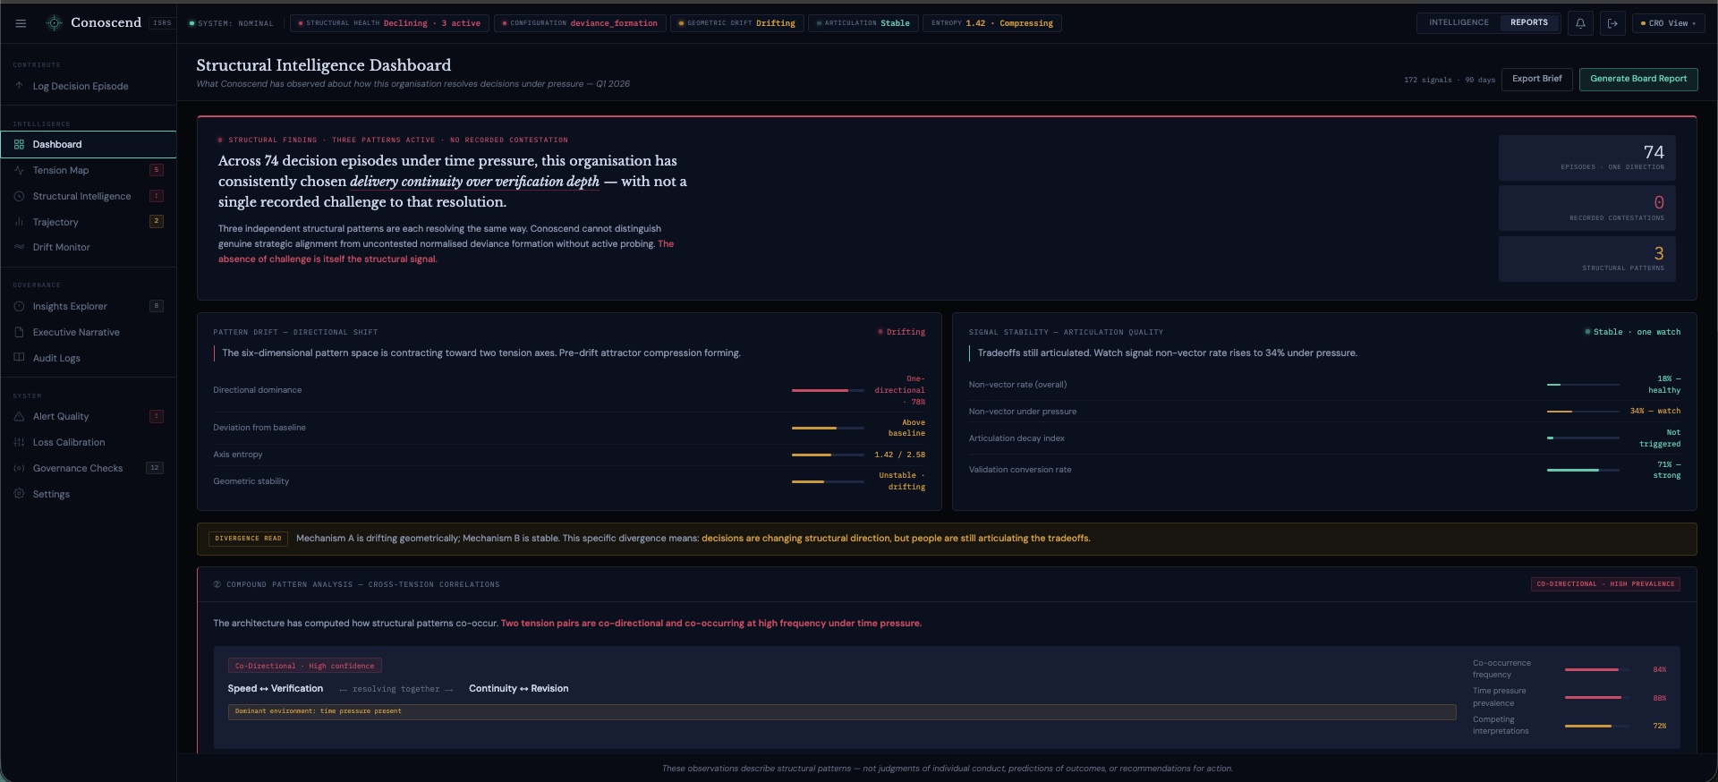Screen dimensions: 1718x782
Task: Click the Tension Map icon
Action: pyautogui.click(x=19, y=170)
